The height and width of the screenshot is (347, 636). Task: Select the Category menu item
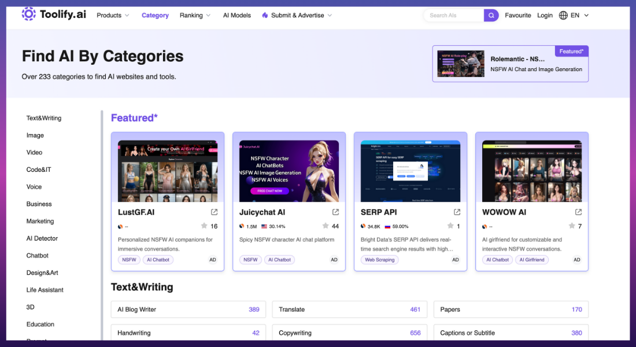coord(155,15)
